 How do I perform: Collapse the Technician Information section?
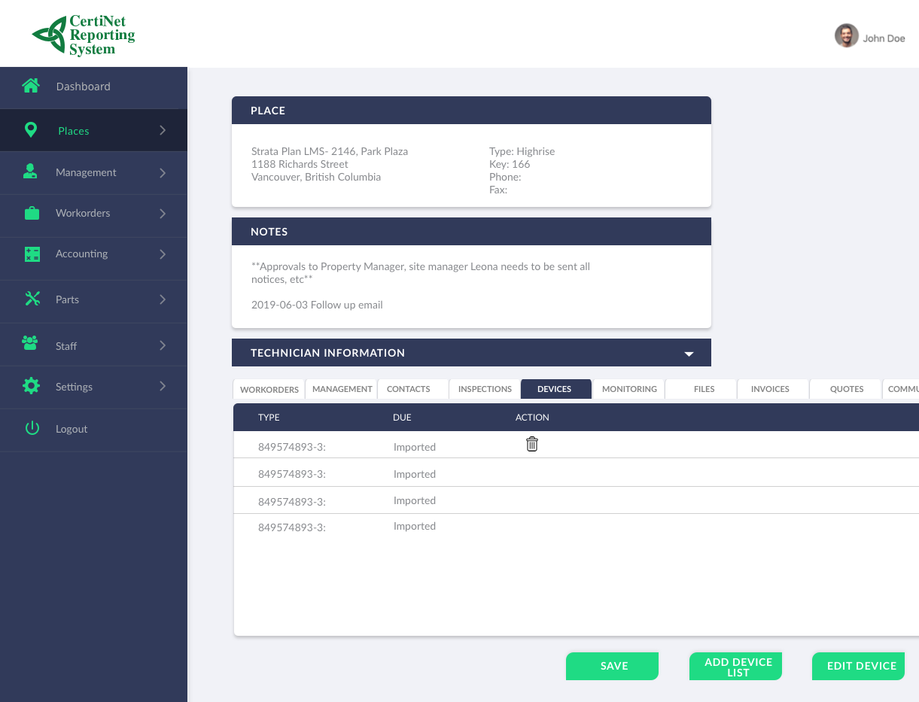[x=688, y=352]
